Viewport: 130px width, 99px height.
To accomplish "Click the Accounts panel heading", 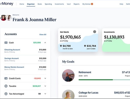I will (x=11, y=34).
